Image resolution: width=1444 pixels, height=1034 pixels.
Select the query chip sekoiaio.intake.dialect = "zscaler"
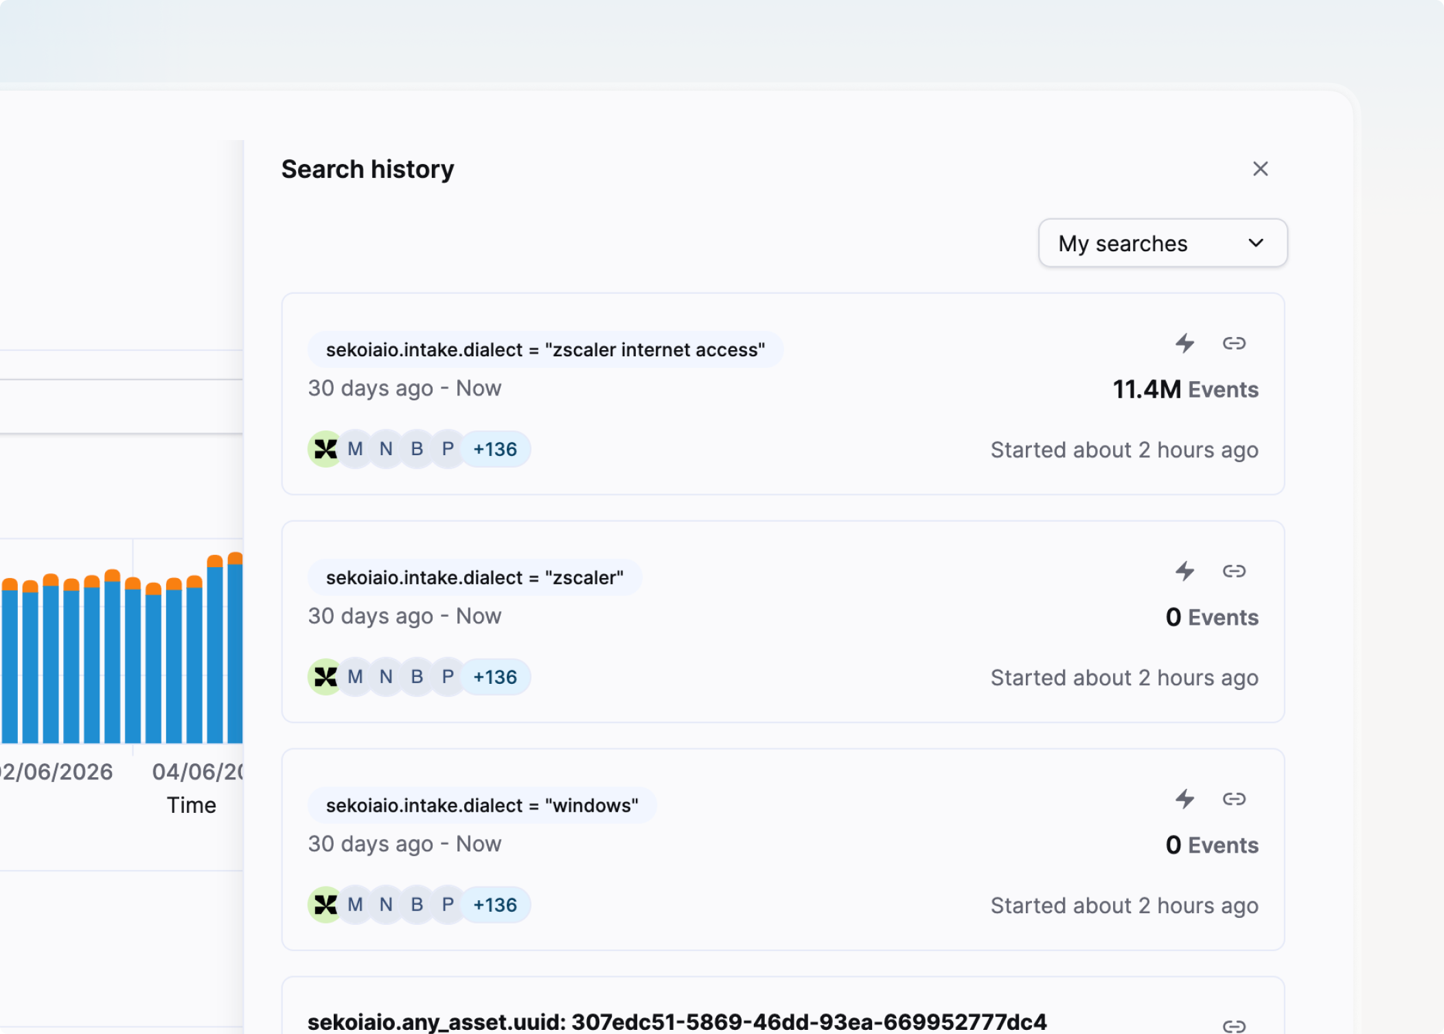(474, 577)
